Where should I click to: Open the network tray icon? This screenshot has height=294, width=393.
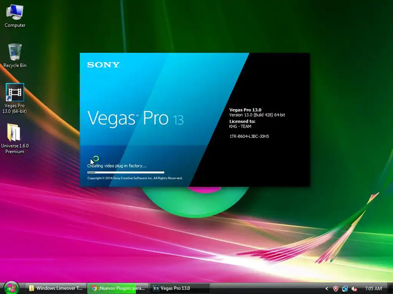point(345,289)
